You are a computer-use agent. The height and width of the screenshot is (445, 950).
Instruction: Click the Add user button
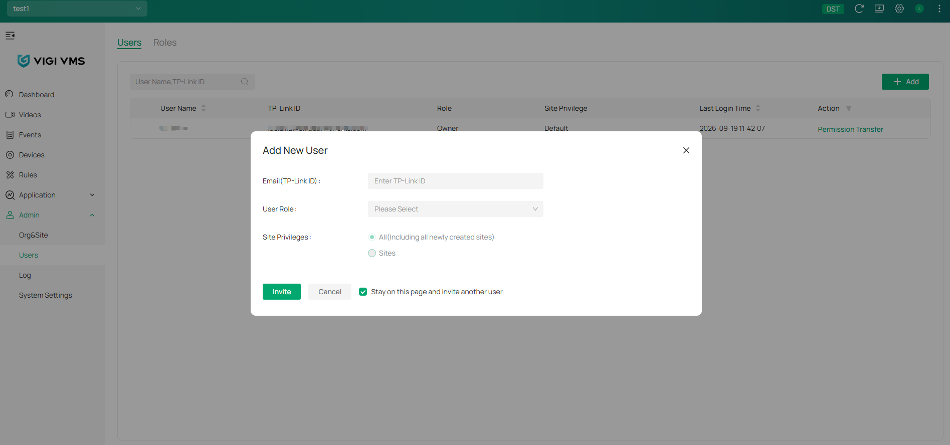pyautogui.click(x=905, y=82)
